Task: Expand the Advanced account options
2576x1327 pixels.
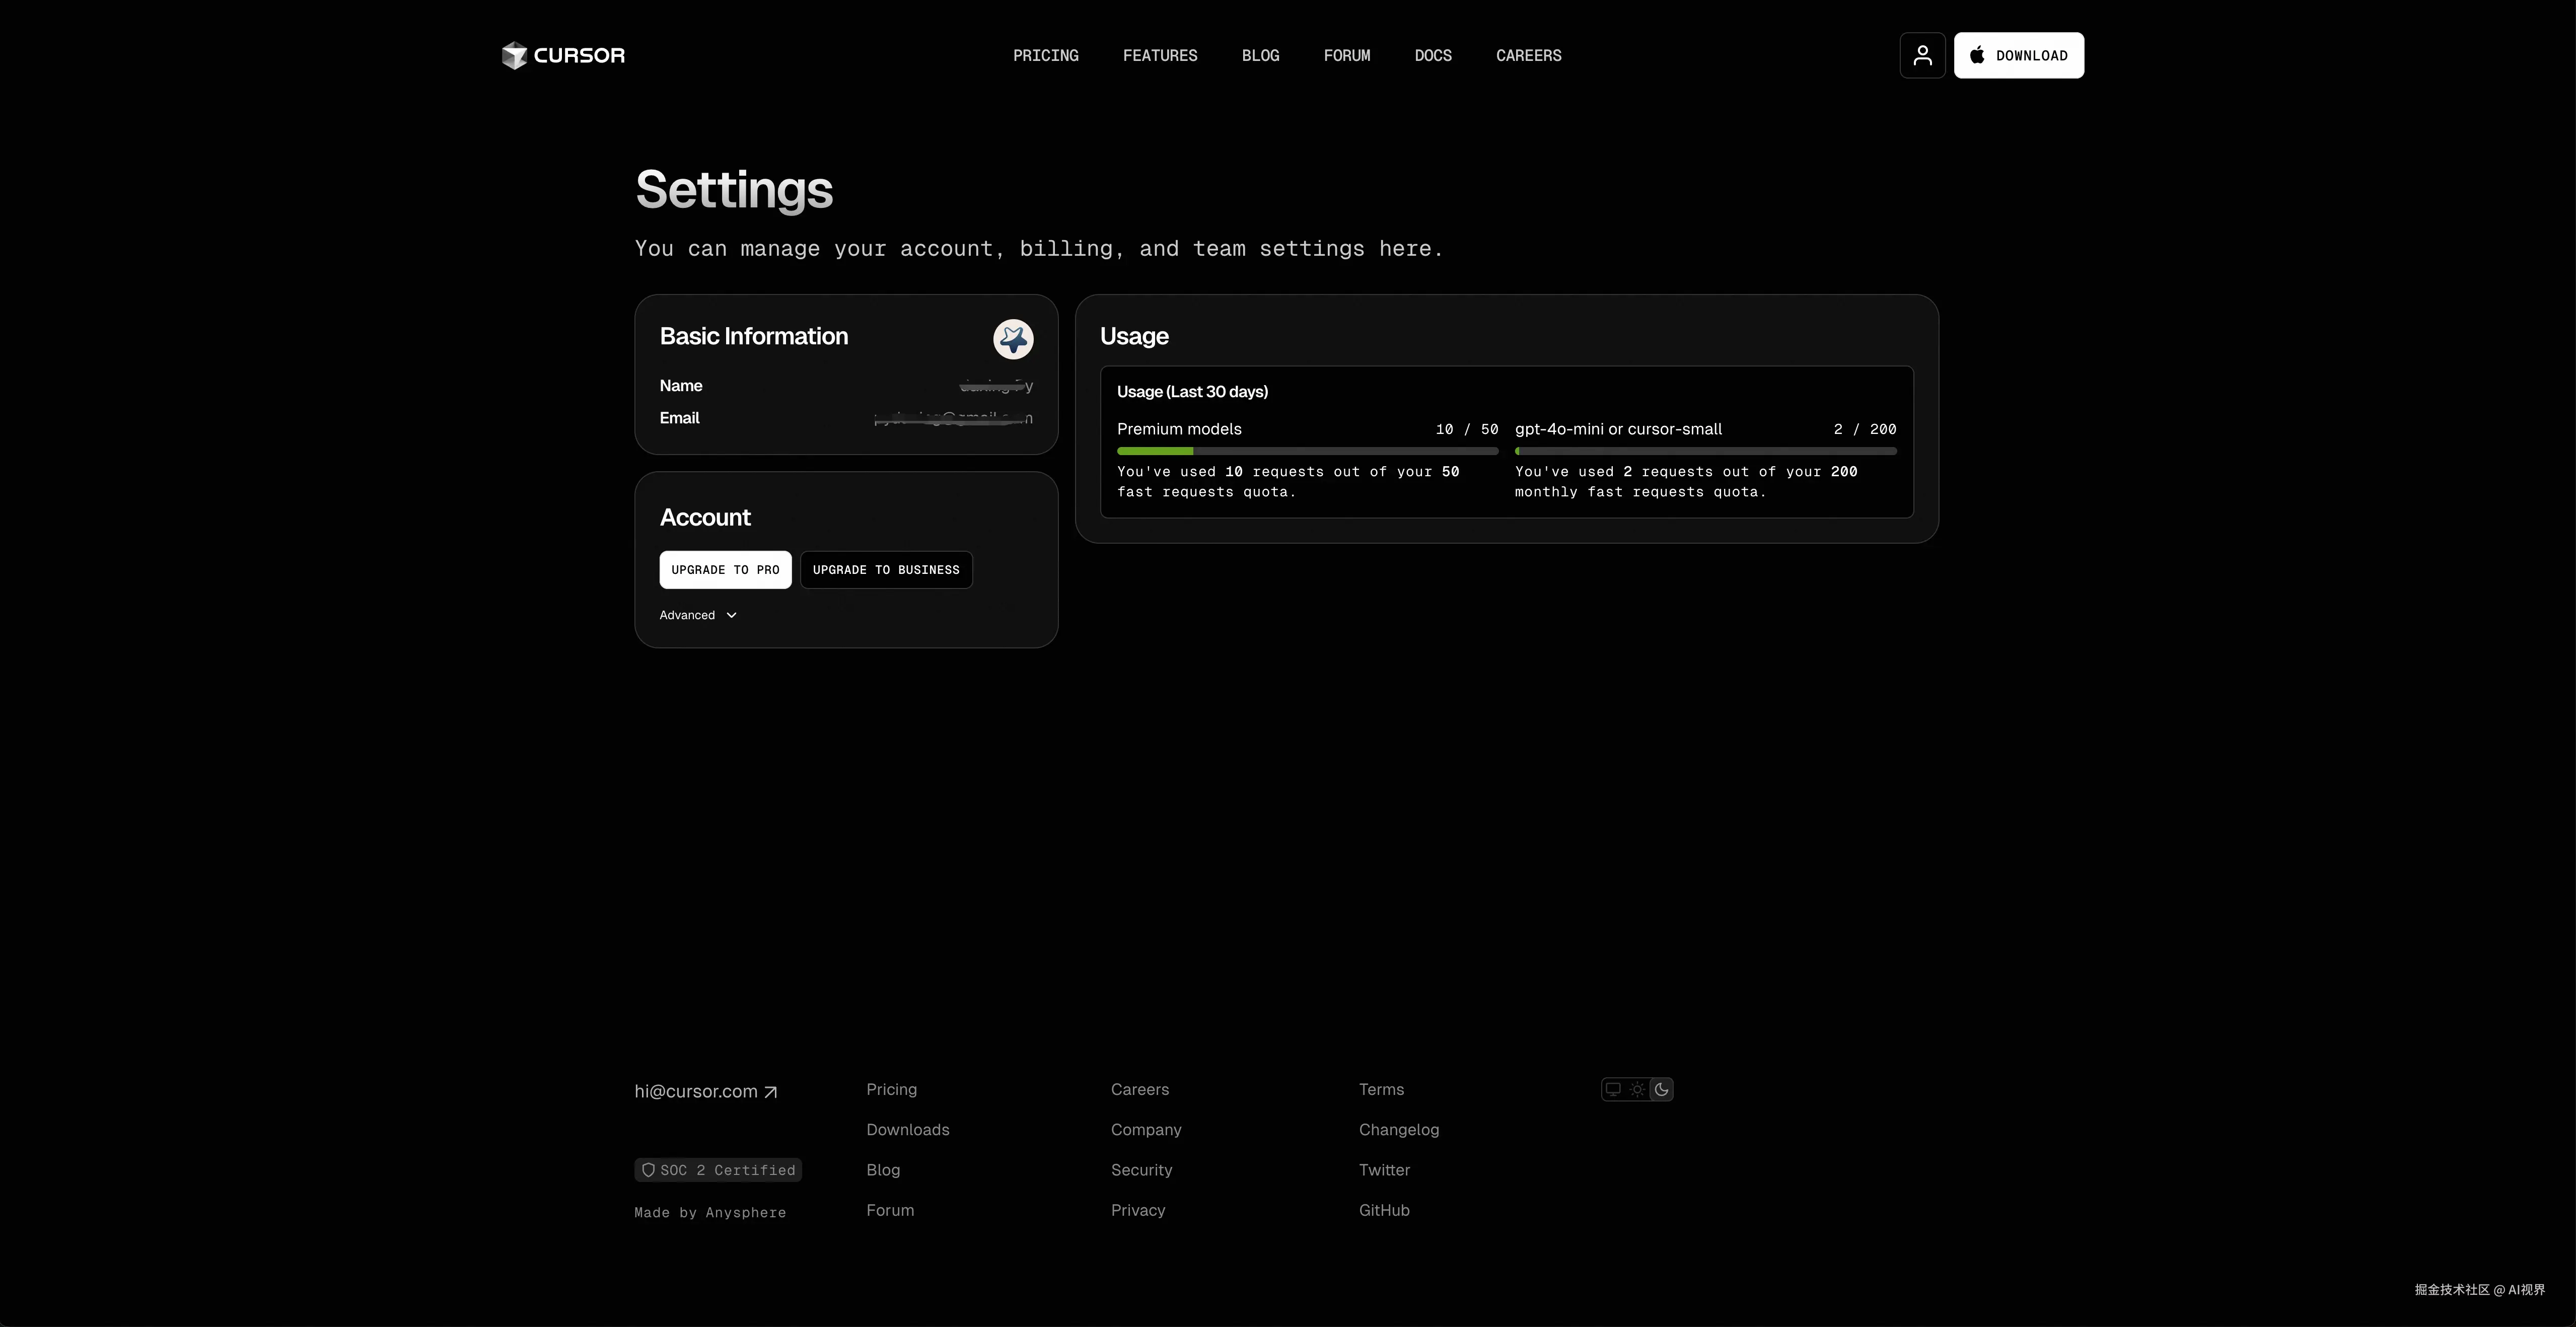Action: click(x=688, y=615)
